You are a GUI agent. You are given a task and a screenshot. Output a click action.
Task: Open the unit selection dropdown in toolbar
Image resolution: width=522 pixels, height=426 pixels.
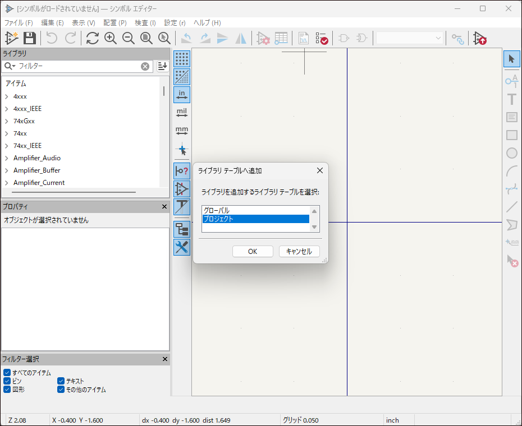click(x=410, y=38)
